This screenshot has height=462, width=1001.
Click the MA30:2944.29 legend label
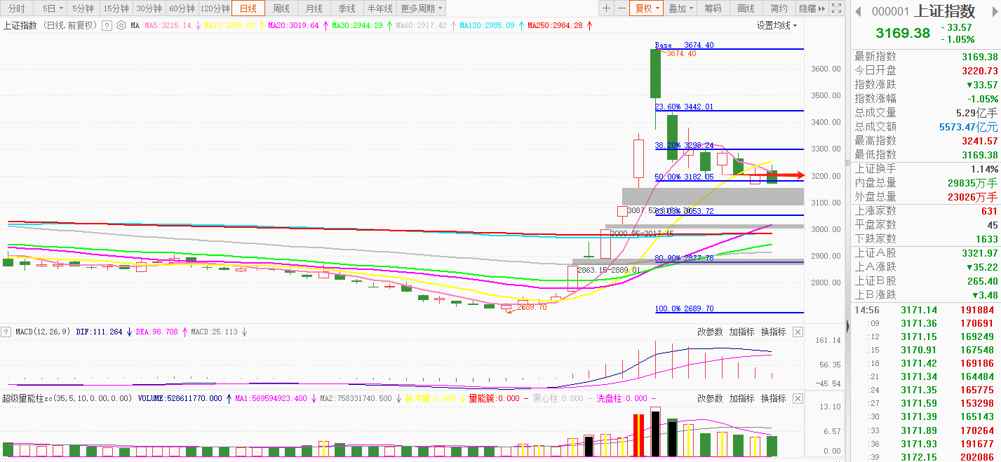(x=357, y=25)
